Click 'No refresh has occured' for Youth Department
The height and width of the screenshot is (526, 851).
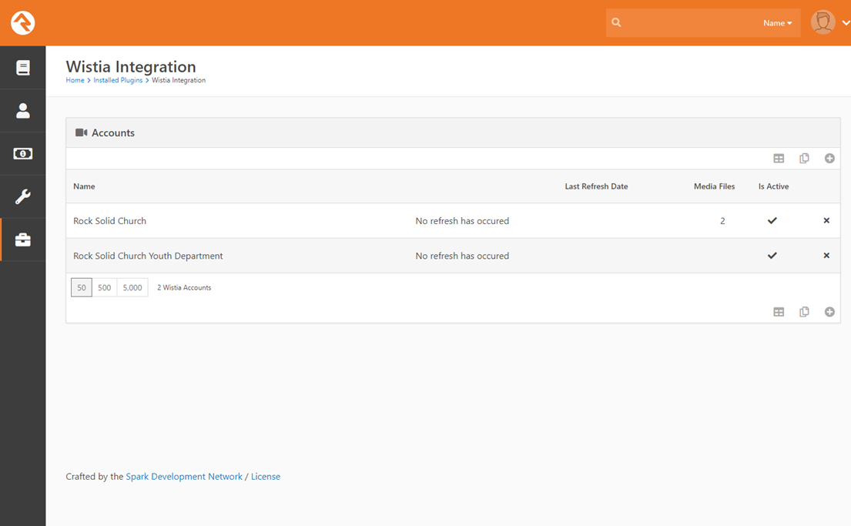(462, 256)
